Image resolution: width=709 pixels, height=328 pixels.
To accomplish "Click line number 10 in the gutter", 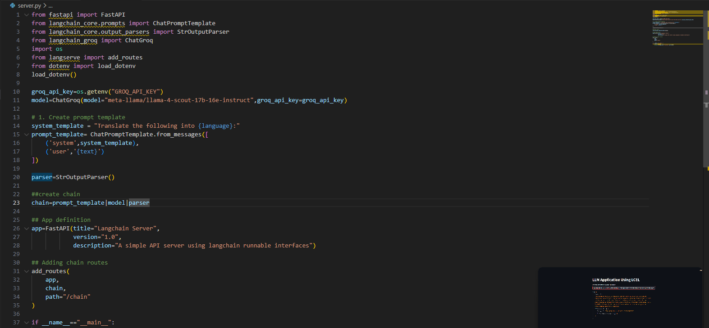I will point(16,92).
